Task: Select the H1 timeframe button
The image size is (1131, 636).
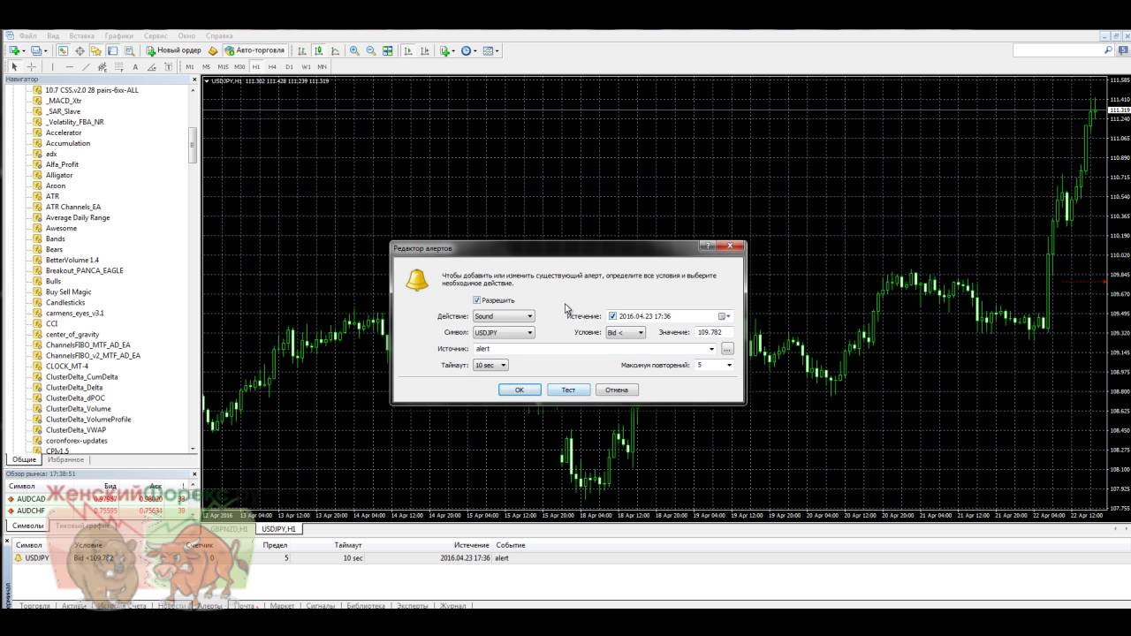Action: click(256, 66)
